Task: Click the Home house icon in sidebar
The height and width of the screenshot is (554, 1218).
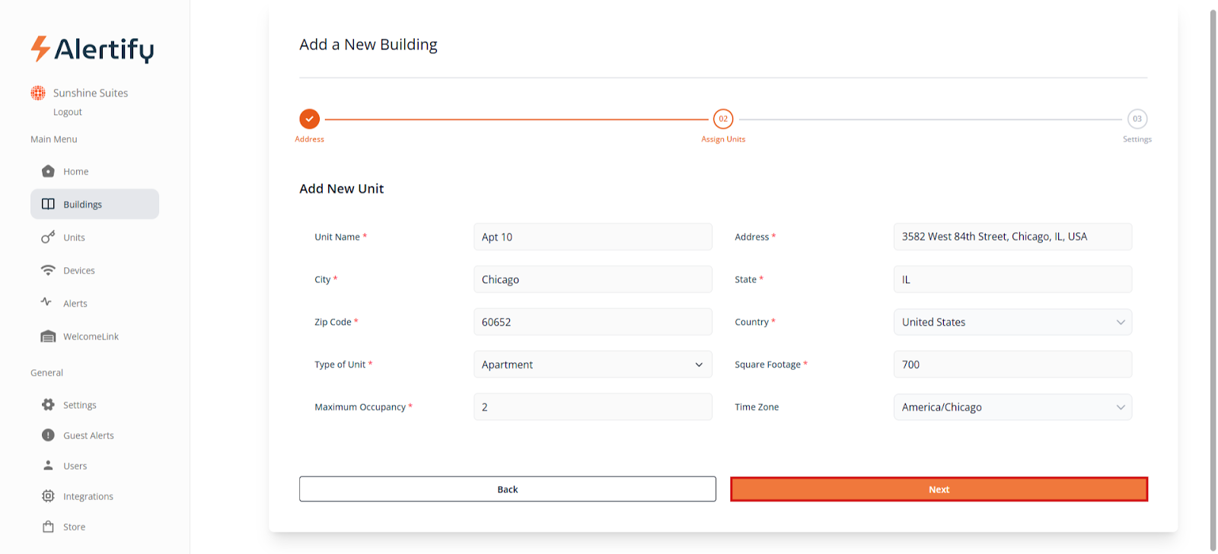Action: (x=48, y=171)
